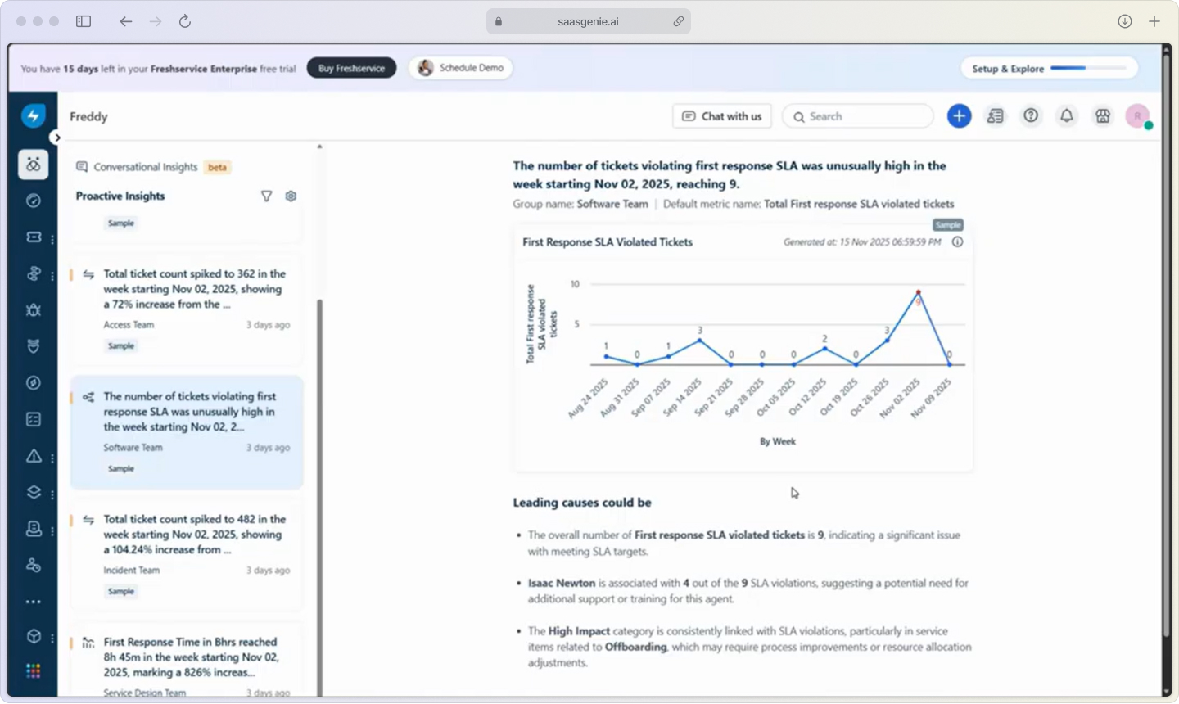This screenshot has height=704, width=1179.
Task: Filter the Proactive Insights list
Action: coord(266,196)
